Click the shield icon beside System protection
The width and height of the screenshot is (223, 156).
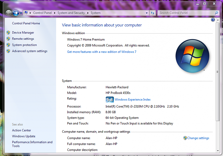pos(8,45)
